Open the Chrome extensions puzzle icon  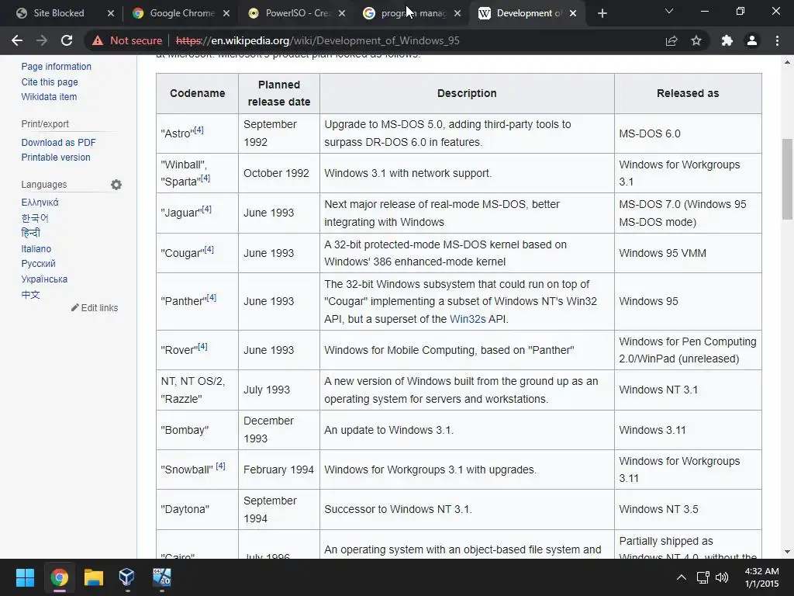point(727,40)
